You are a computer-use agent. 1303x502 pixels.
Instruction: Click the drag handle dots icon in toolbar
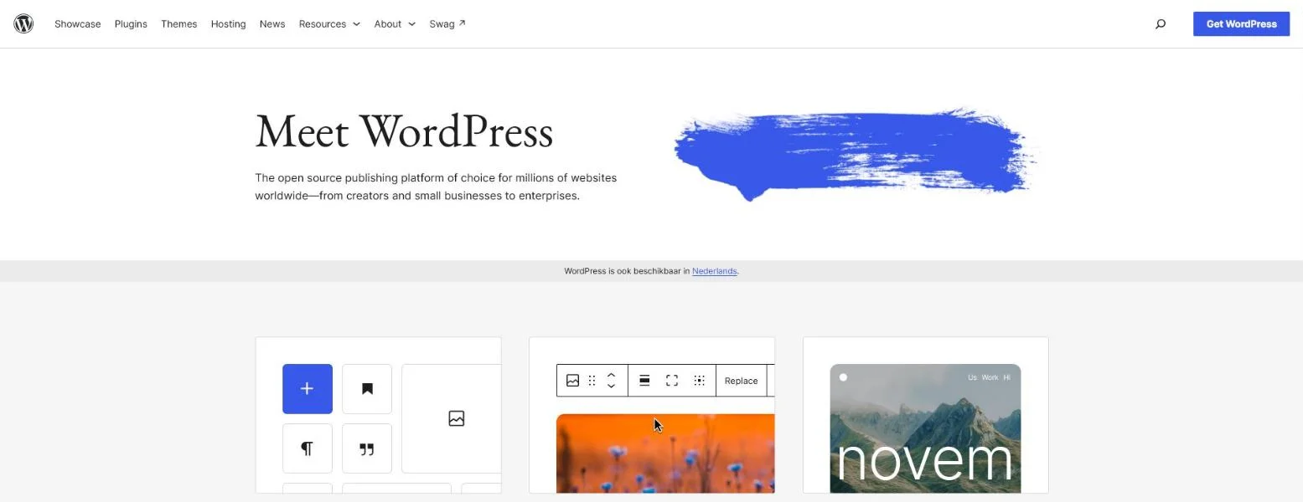click(x=592, y=381)
